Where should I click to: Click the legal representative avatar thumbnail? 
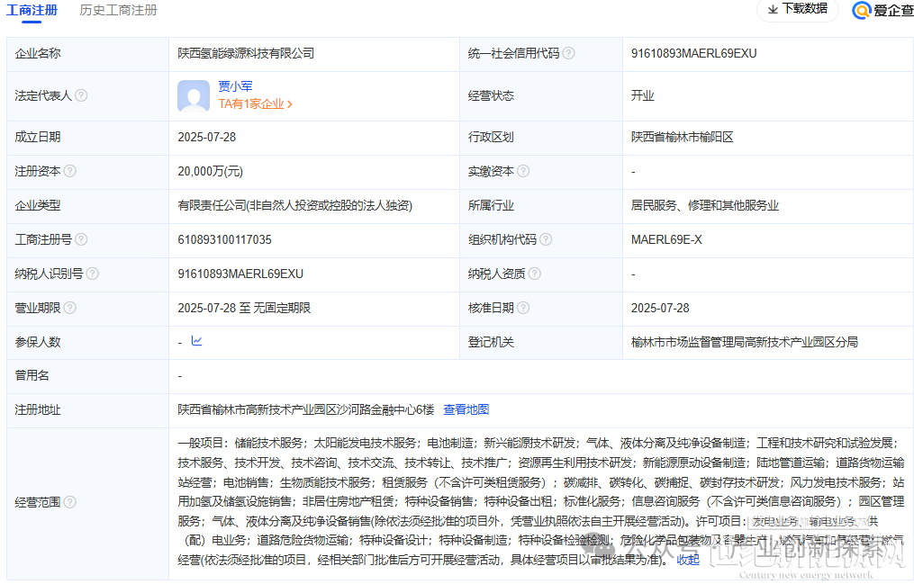point(194,95)
